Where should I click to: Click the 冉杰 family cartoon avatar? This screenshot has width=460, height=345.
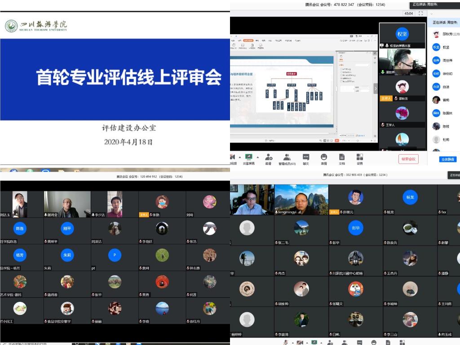coord(301,258)
